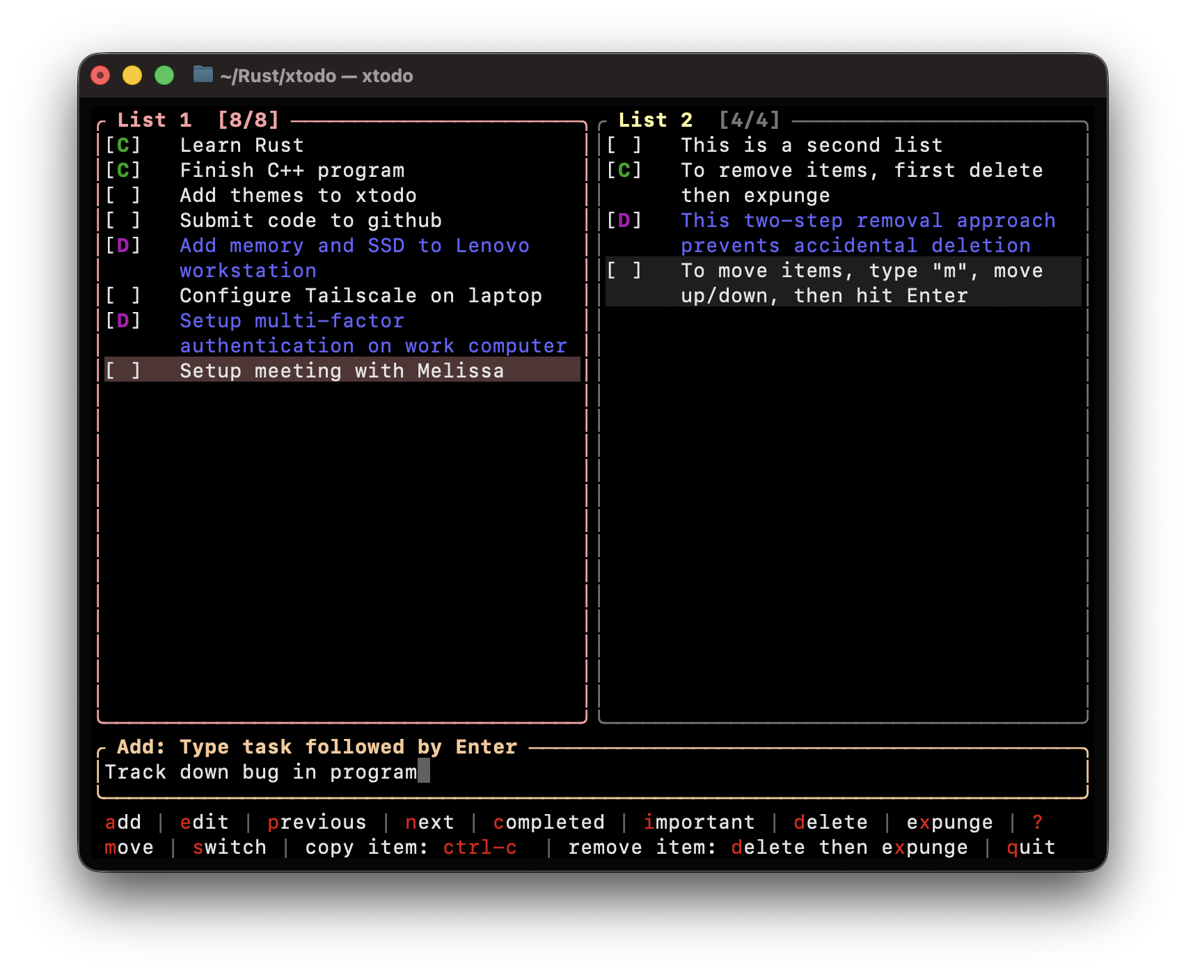Click the ? help command in the footer
Screen dimensions: 1186x975
1038,822
